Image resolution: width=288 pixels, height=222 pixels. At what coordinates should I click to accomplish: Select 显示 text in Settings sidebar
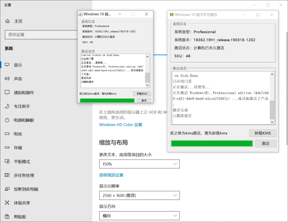[x=18, y=65]
